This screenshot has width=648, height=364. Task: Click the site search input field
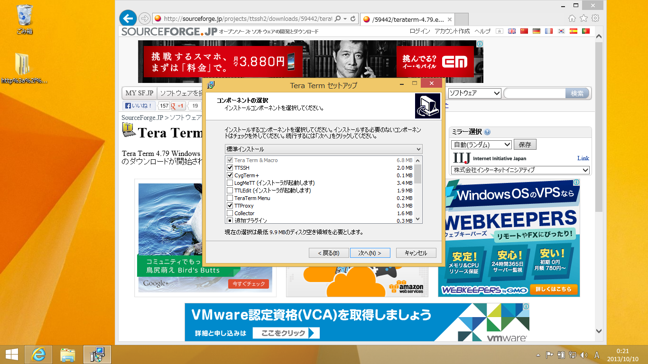point(535,93)
